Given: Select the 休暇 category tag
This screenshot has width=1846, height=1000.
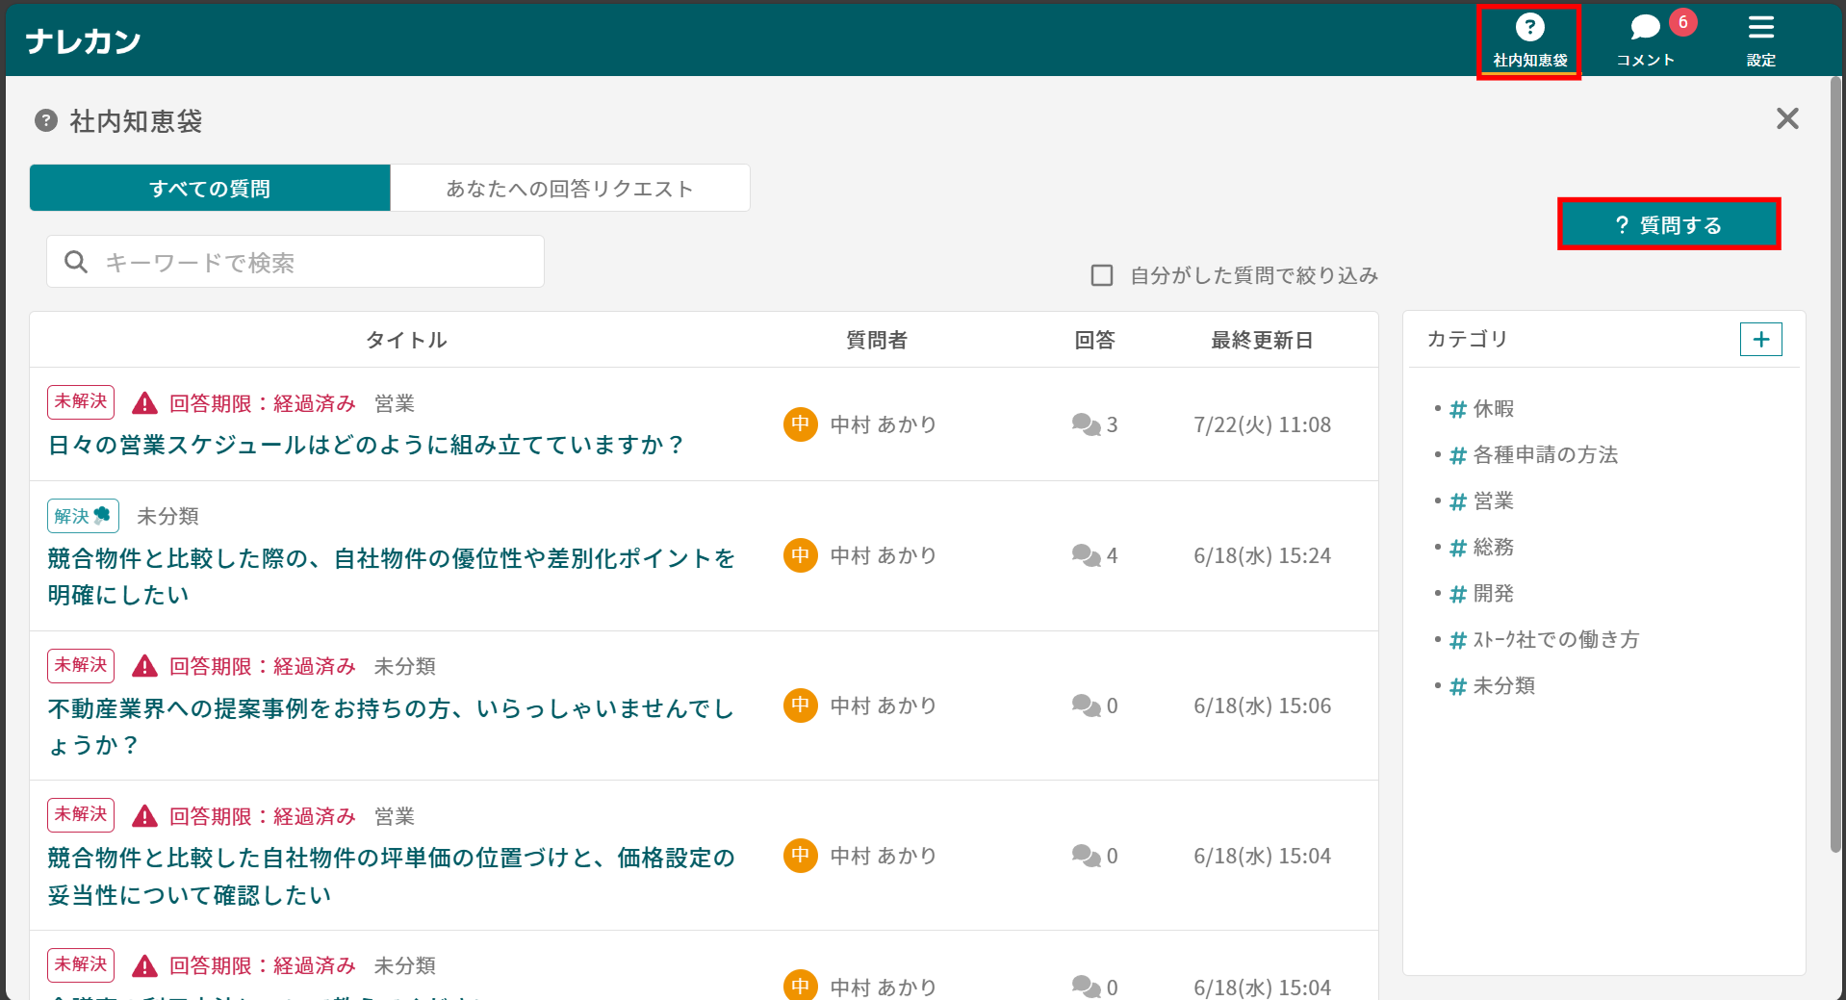Looking at the screenshot, I should pyautogui.click(x=1493, y=408).
